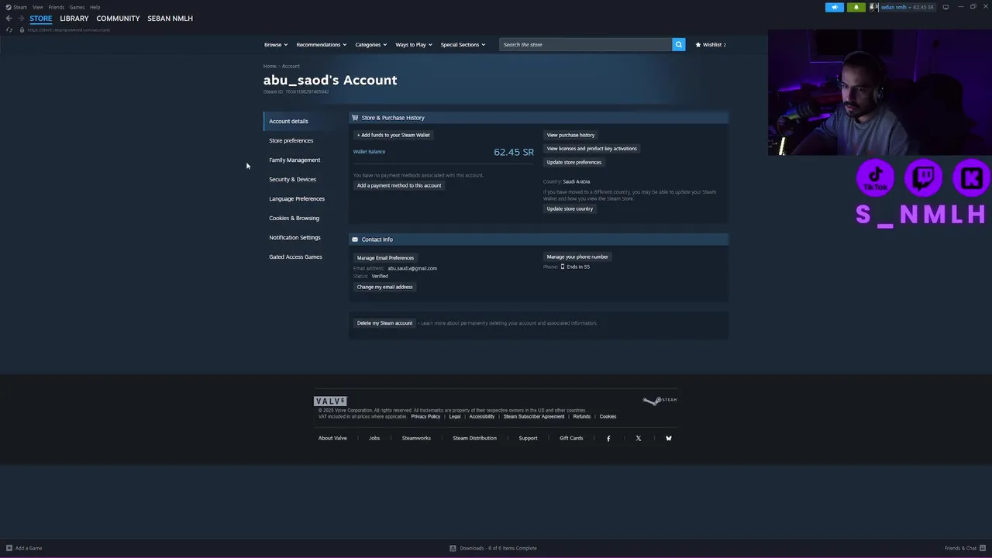The width and height of the screenshot is (992, 558).
Task: Click Manage your phone number button
Action: [577, 257]
